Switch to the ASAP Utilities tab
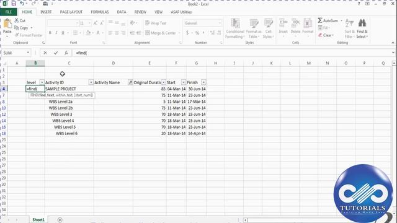Screen dimensions: 397x223 click(181, 12)
